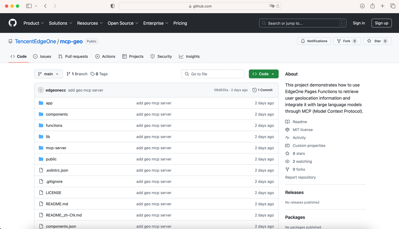Viewport: 399px width, 229px height.
Task: Click the Custom properties note icon
Action: (x=287, y=146)
